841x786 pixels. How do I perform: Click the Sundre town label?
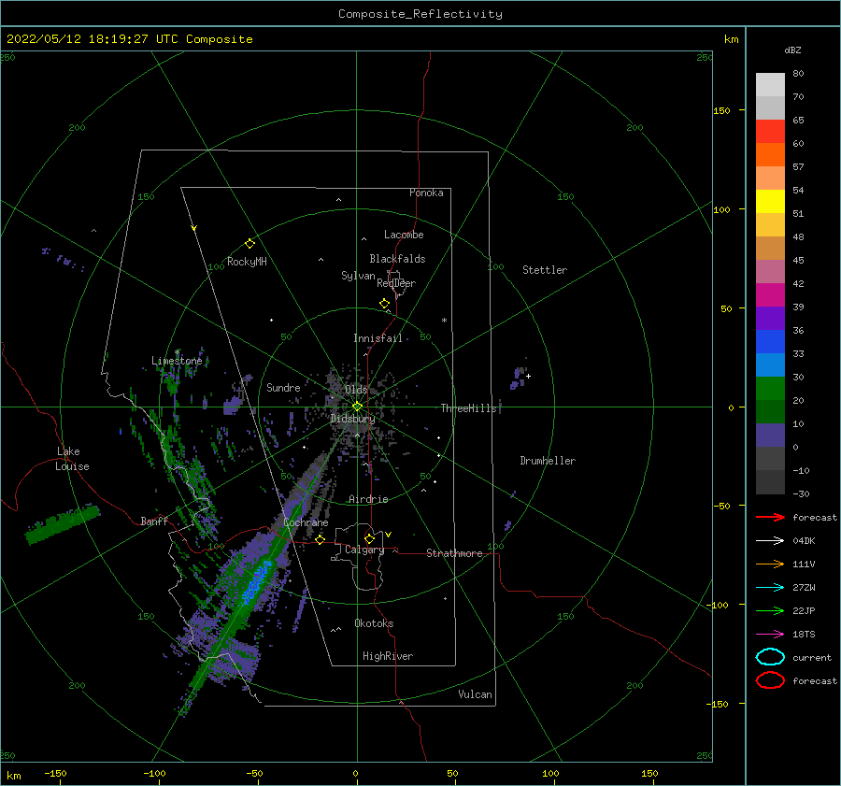coord(283,387)
